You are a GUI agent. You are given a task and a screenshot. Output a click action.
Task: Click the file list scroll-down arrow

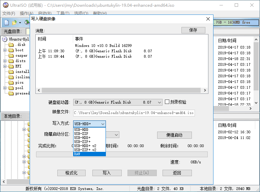tap(256, 103)
